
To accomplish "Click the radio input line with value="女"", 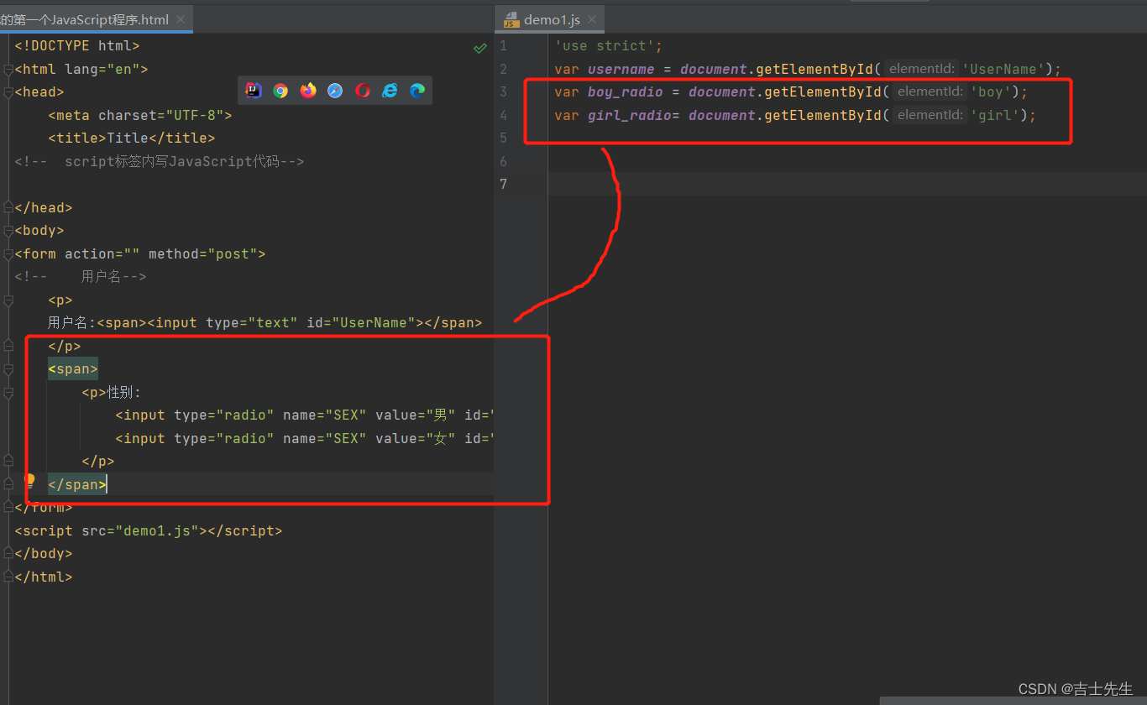I will pyautogui.click(x=304, y=438).
